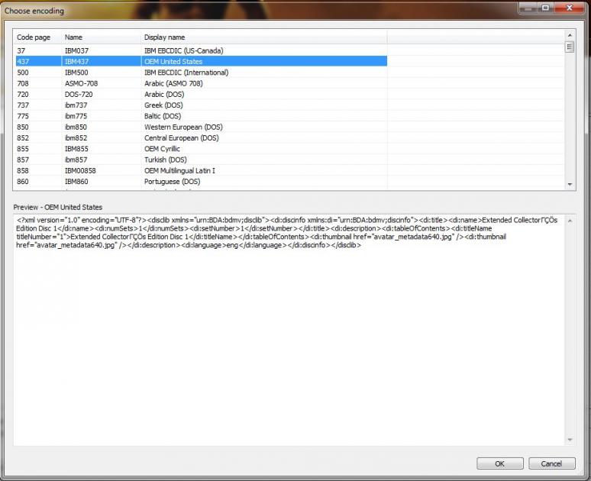Image resolution: width=591 pixels, height=481 pixels.
Task: Click the OK button
Action: 499,463
